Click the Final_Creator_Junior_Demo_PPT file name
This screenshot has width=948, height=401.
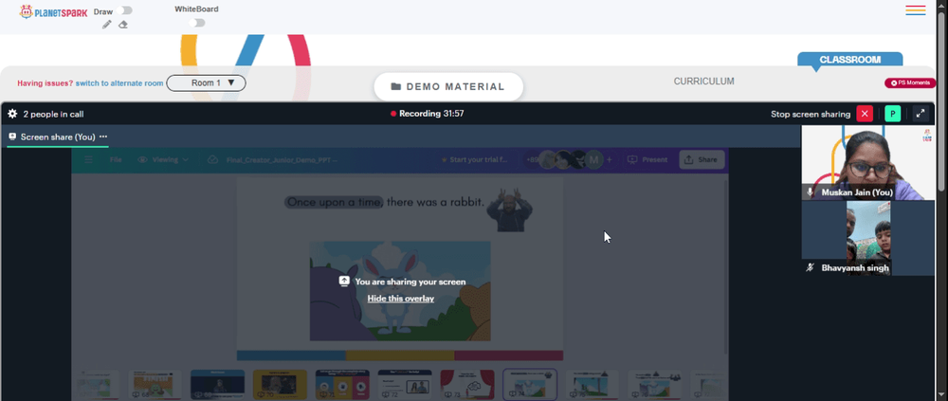point(282,159)
